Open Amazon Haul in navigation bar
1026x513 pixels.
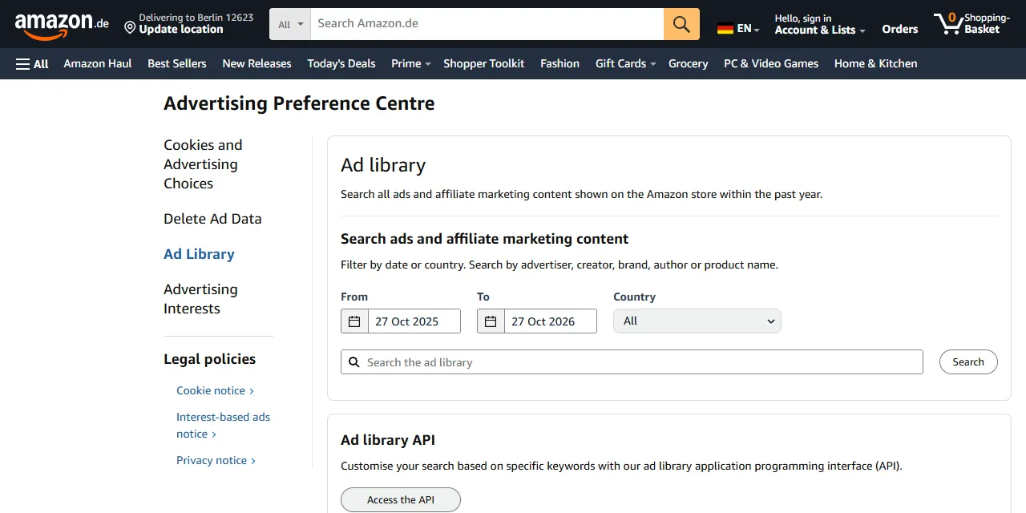pyautogui.click(x=98, y=63)
